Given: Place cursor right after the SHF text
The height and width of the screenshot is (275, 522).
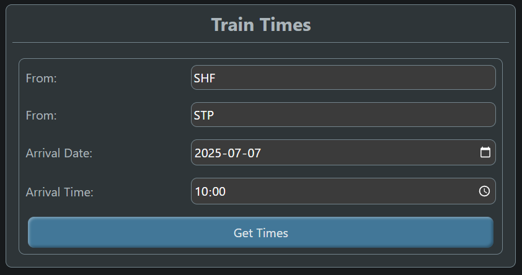Looking at the screenshot, I should (x=216, y=78).
